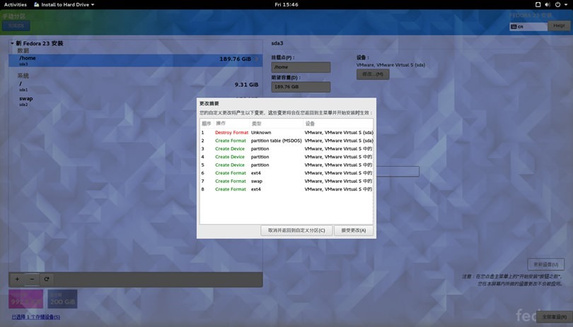The height and width of the screenshot is (327, 573).
Task: Open the GNOME Activities overview
Action: [x=15, y=4]
